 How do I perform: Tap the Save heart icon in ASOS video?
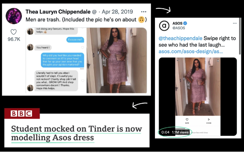point(187,119)
